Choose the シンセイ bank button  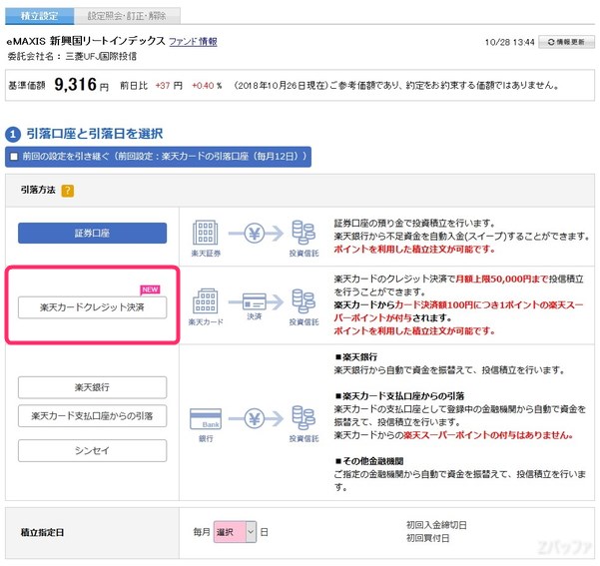pos(92,450)
